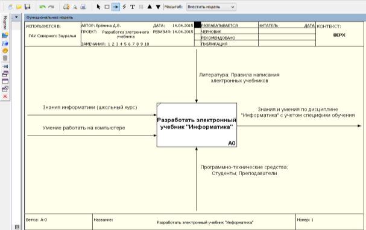The height and width of the screenshot is (230, 366).
Task: Click the ДАТА: 14.04.2015 field
Action: click(x=173, y=26)
